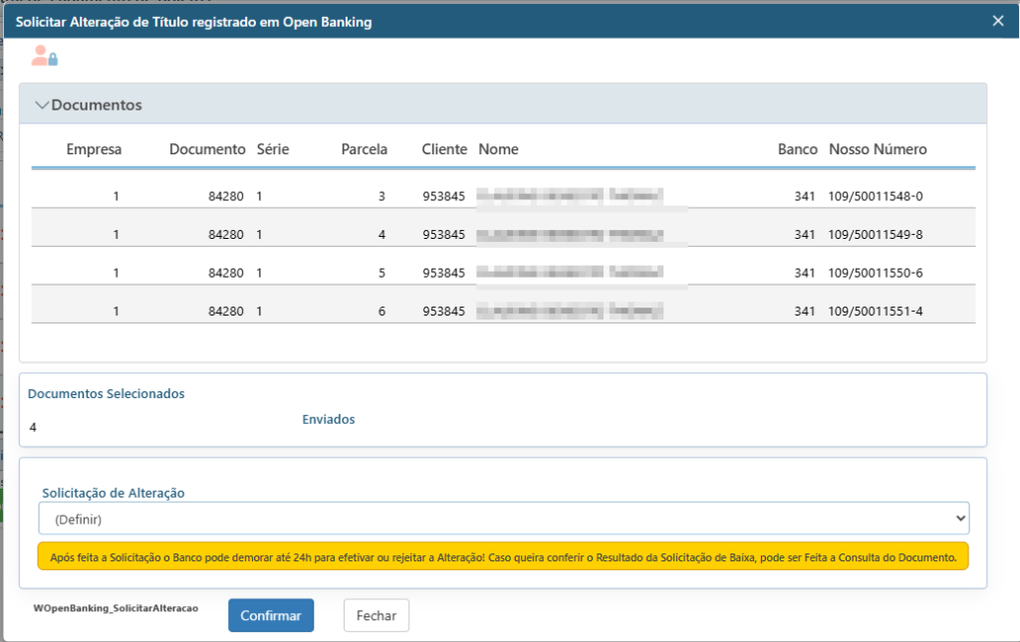Click the Nome column header
The width and height of the screenshot is (1020, 642).
(498, 149)
